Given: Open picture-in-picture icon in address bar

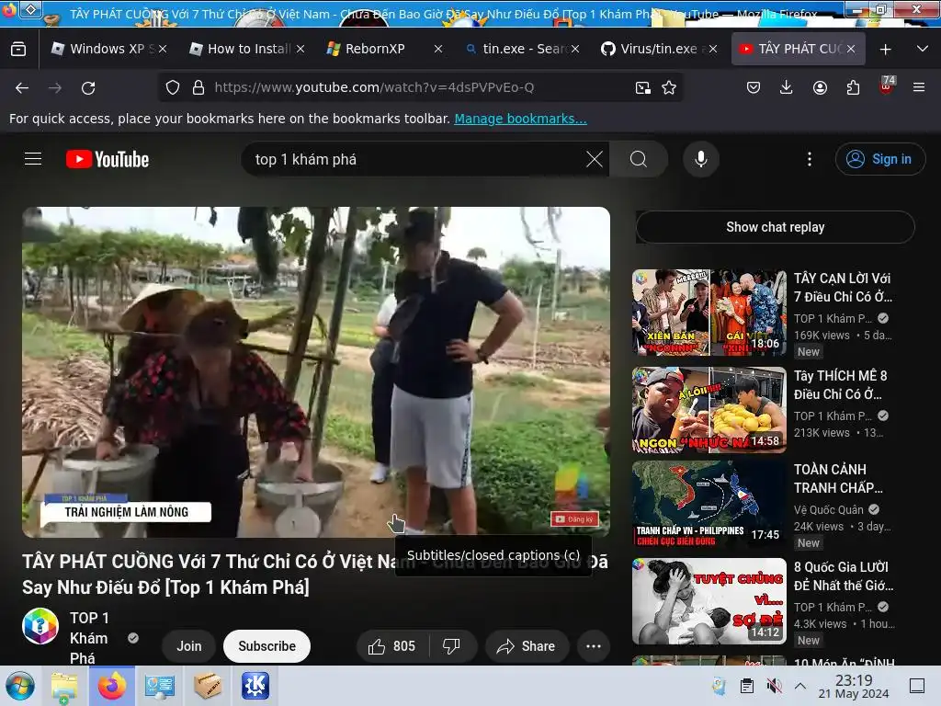Looking at the screenshot, I should (x=642, y=87).
